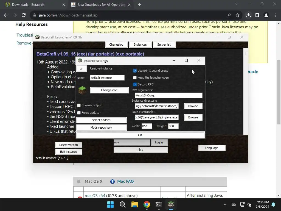This screenshot has height=211, width=281.
Task: Open Chrome tab search chevron
Action: (237, 4)
